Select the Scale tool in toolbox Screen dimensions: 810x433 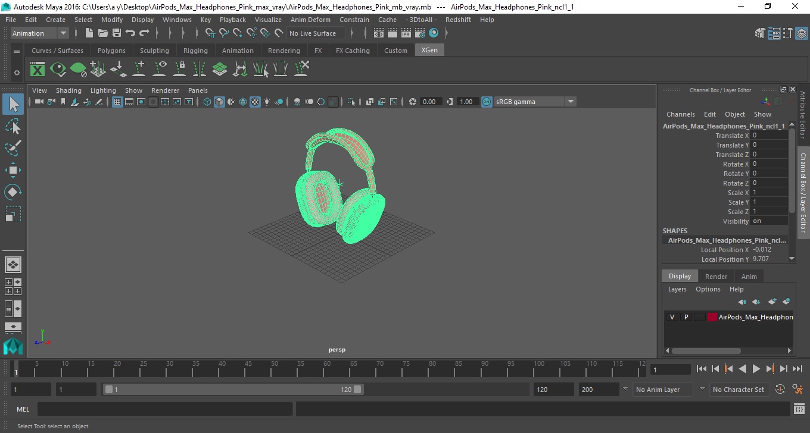point(13,214)
